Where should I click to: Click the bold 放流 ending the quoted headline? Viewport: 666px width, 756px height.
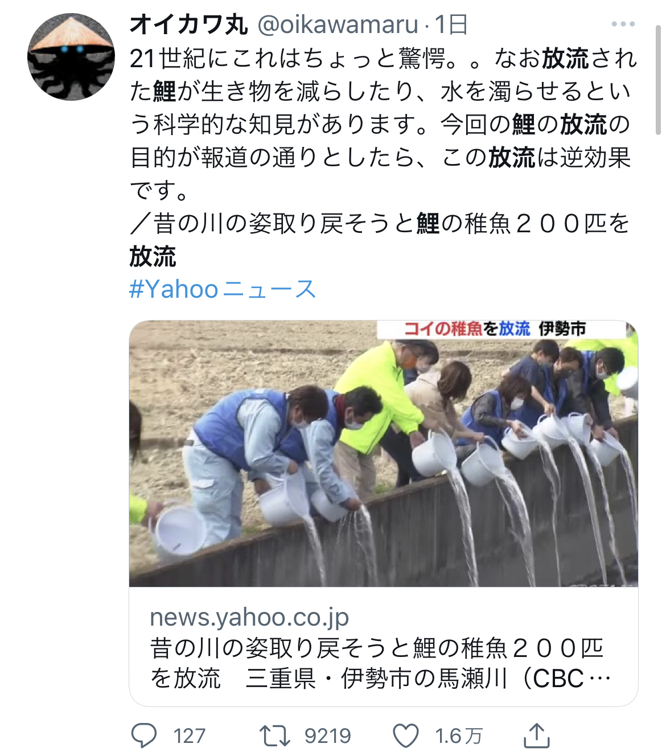pos(153,256)
